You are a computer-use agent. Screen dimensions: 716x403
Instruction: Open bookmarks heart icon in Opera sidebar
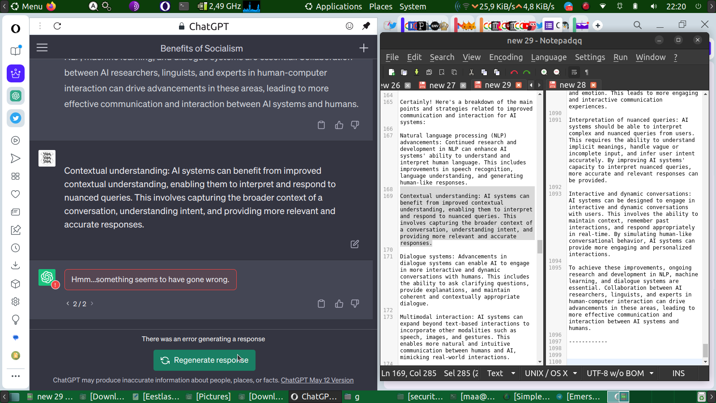click(x=16, y=194)
